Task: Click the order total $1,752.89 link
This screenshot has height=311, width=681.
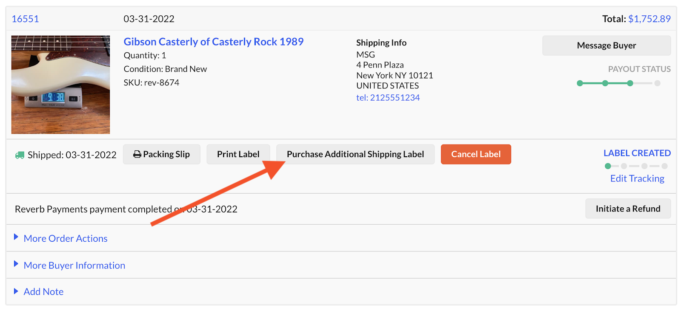Action: [x=649, y=19]
